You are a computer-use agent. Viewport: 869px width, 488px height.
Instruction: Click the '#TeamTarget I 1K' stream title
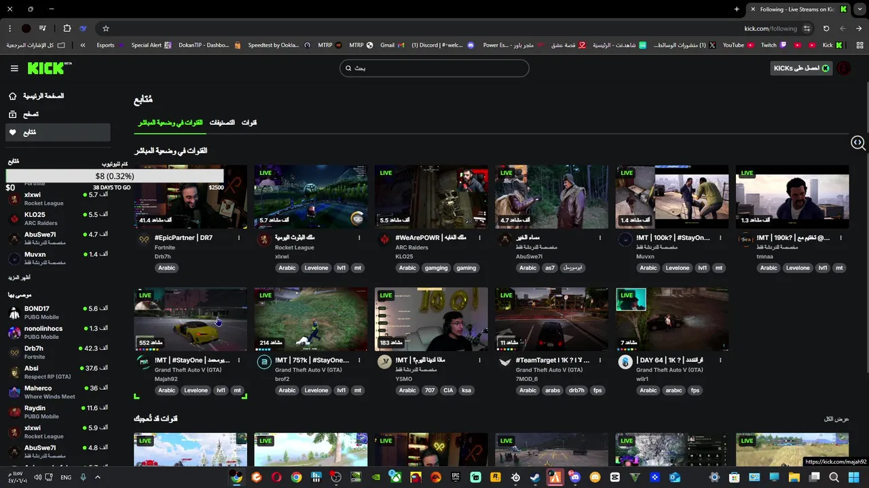click(x=553, y=361)
